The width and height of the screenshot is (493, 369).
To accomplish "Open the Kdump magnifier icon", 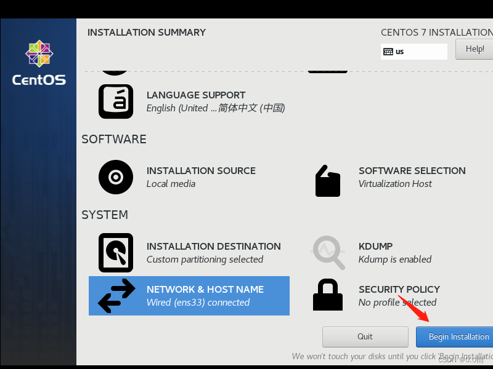I will coord(328,253).
